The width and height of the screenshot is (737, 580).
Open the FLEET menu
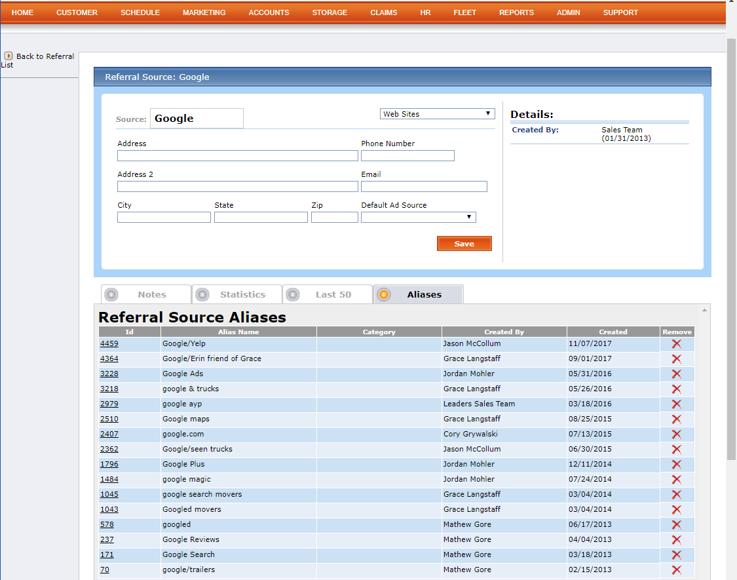tap(465, 12)
